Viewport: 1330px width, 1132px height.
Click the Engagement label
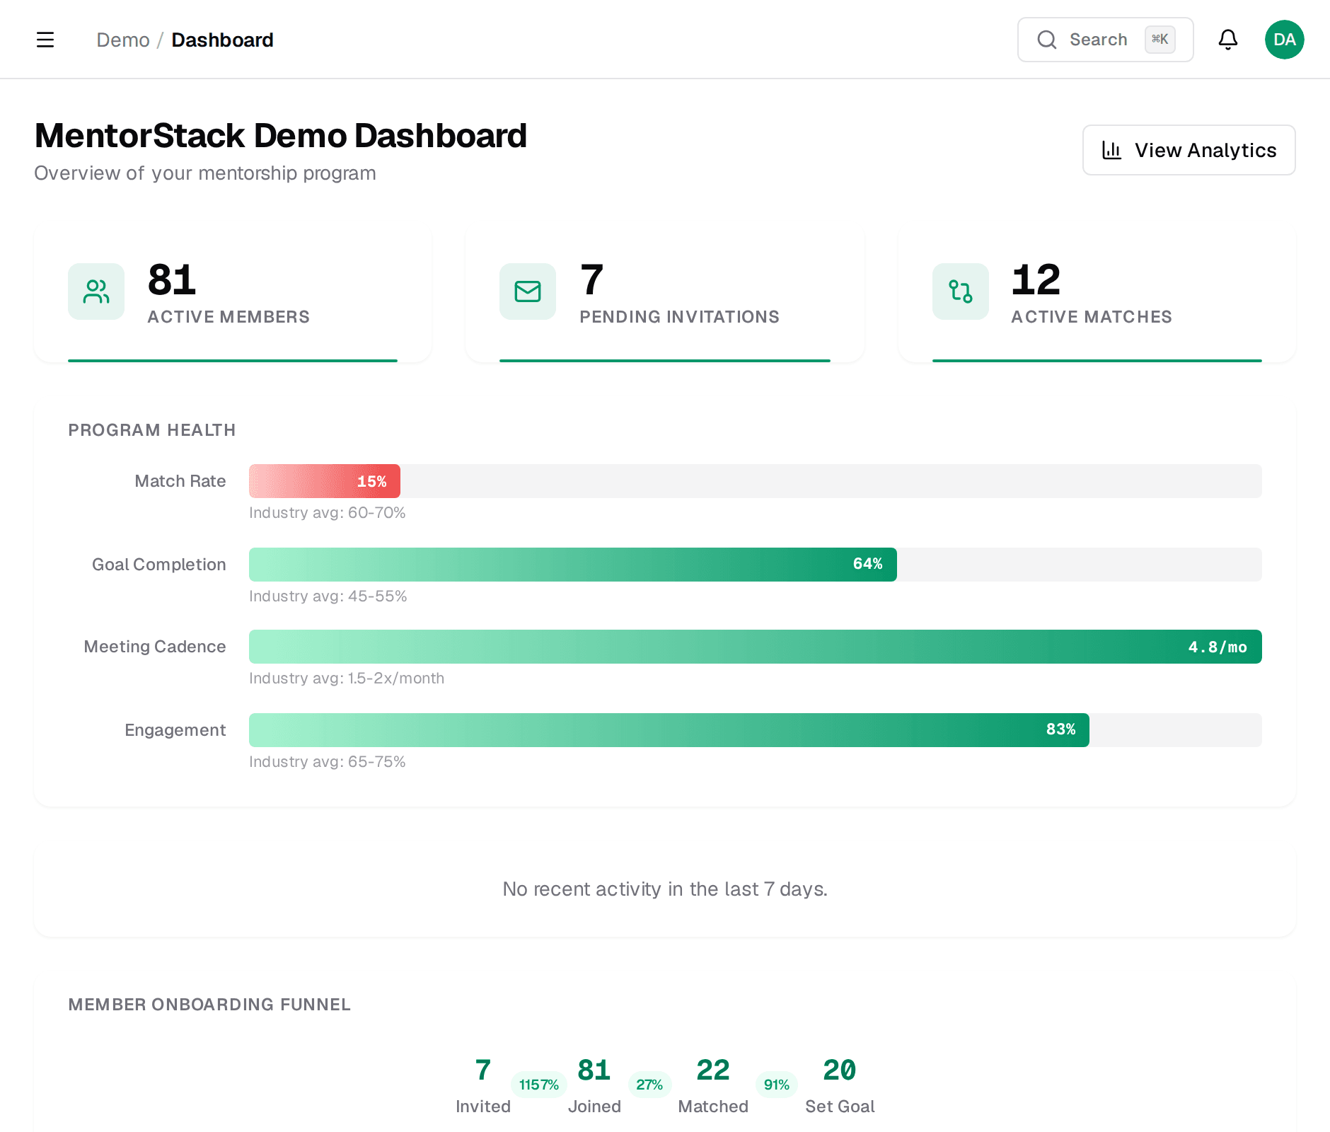point(175,730)
